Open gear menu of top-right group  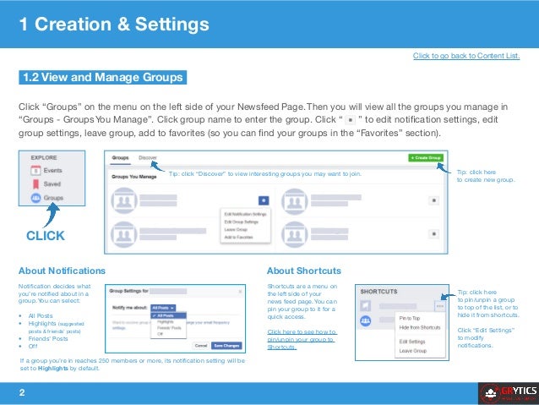[x=433, y=200]
